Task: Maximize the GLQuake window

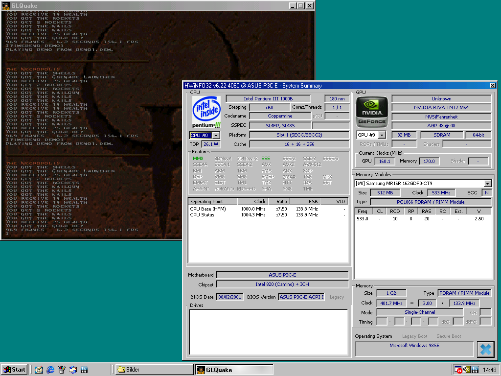Action: (301, 6)
